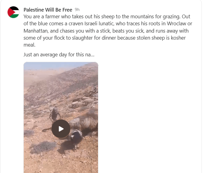Open the sheep grazing video thumbnail
203x173 pixels.
pyautogui.click(x=61, y=117)
